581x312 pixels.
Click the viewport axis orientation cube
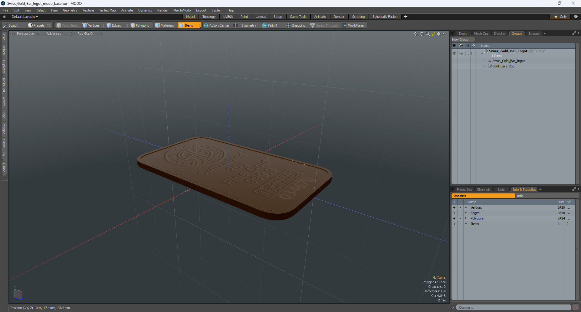pyautogui.click(x=18, y=294)
